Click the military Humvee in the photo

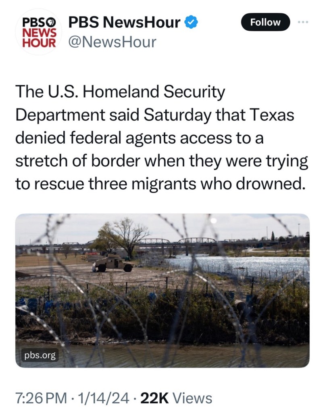click(x=114, y=263)
